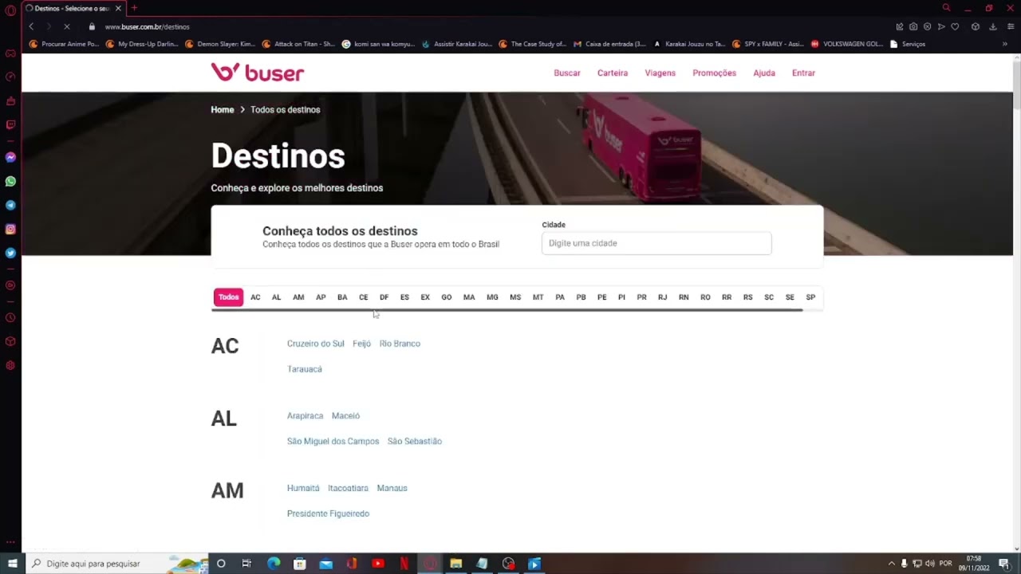
Task: Click the search tabs magnifier icon
Action: (946, 8)
